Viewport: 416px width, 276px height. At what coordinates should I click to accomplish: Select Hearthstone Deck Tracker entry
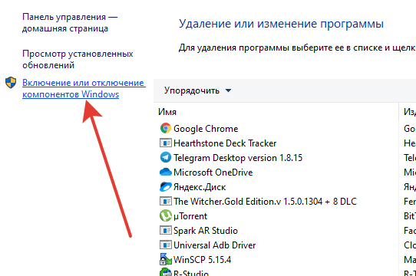point(225,143)
